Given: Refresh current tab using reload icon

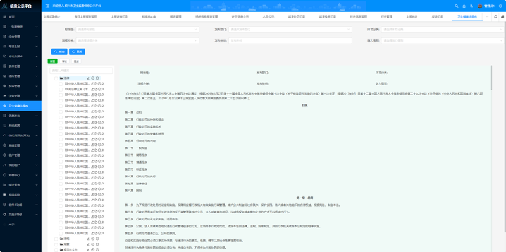Looking at the screenshot, I should (495, 16).
